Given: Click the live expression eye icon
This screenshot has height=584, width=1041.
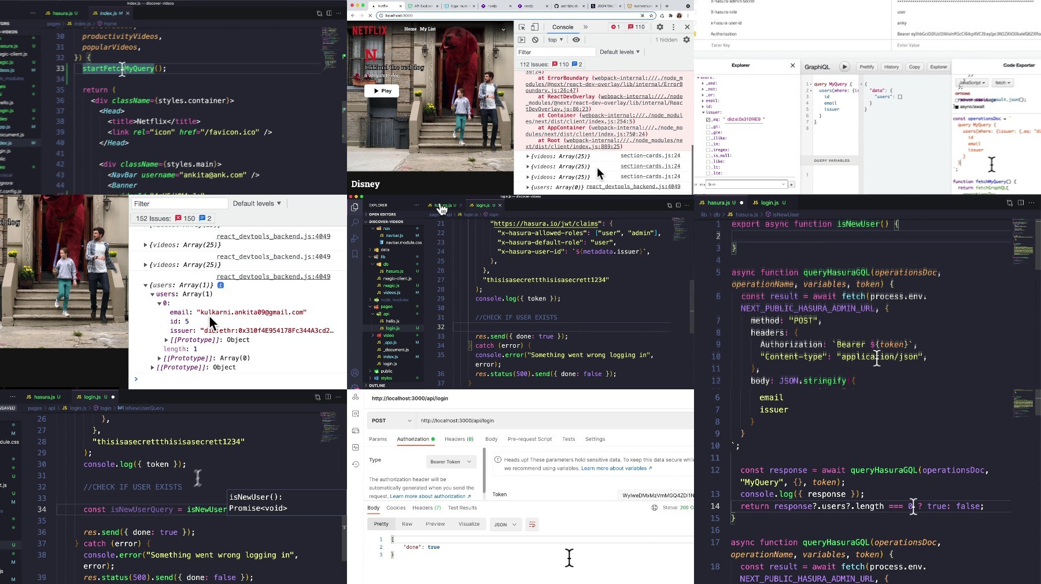Looking at the screenshot, I should [576, 40].
